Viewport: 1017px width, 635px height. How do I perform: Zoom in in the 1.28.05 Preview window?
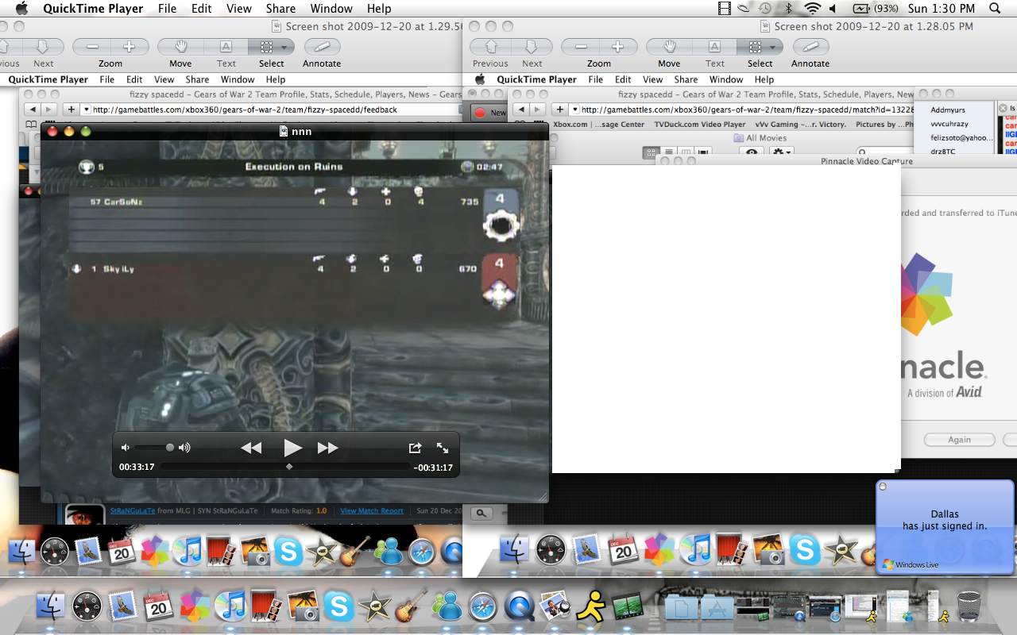(x=617, y=48)
